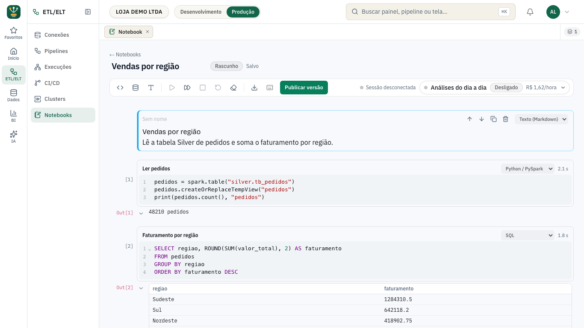Screen dimensions: 584x328
Task: Open Clusters in the sidebar
Action: pos(63,99)
